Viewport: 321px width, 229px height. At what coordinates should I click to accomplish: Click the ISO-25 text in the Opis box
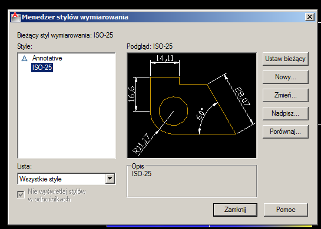(141, 174)
